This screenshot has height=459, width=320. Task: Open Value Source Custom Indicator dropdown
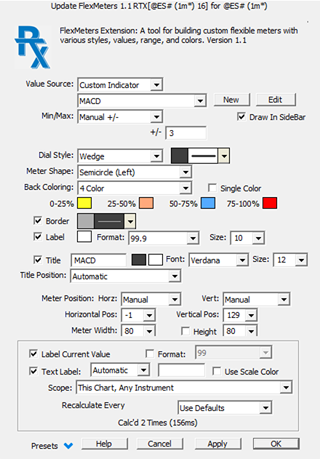[x=120, y=85]
